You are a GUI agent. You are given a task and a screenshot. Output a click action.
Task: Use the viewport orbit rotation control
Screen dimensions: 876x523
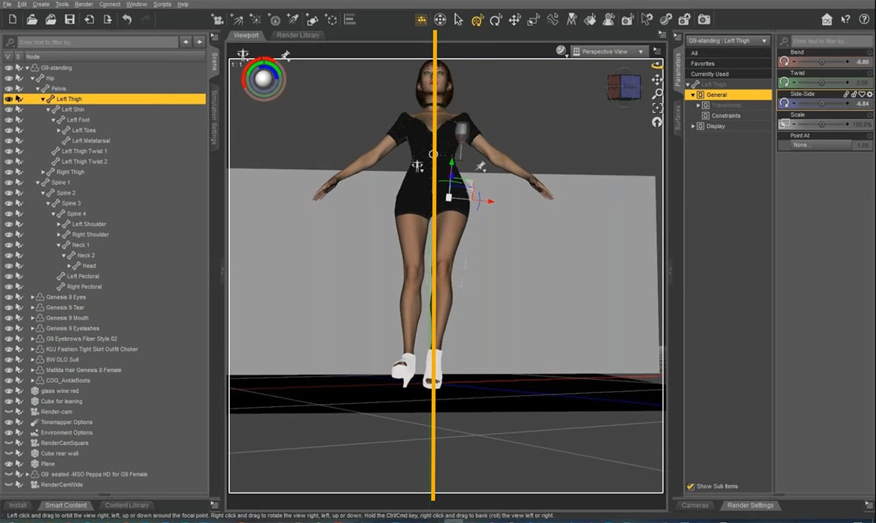coord(655,65)
